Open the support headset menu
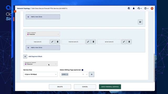The image size is (168, 94). point(139,8)
